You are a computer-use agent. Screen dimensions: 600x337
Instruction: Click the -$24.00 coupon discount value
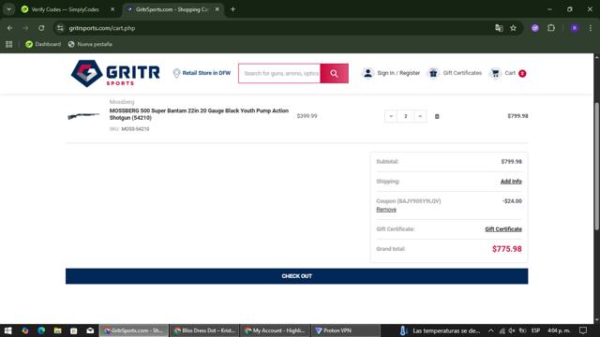(x=512, y=201)
